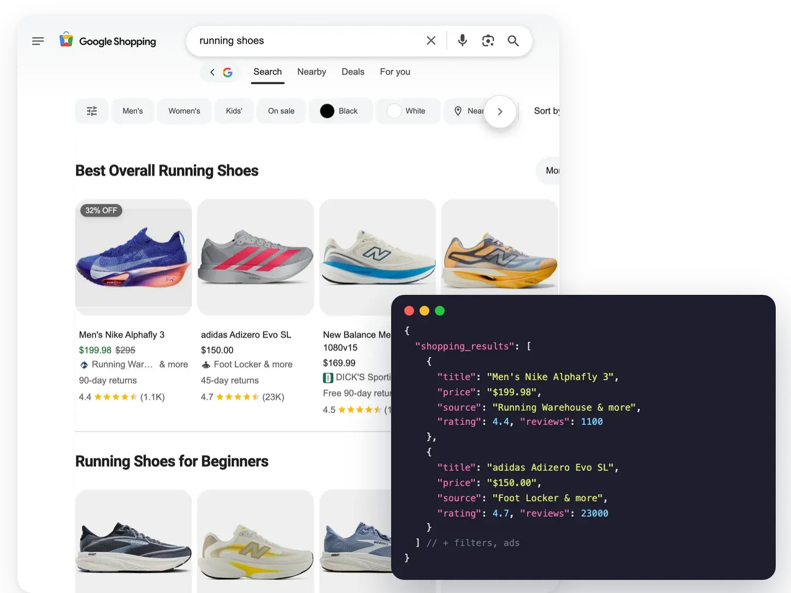Click the $295 original price

[125, 350]
